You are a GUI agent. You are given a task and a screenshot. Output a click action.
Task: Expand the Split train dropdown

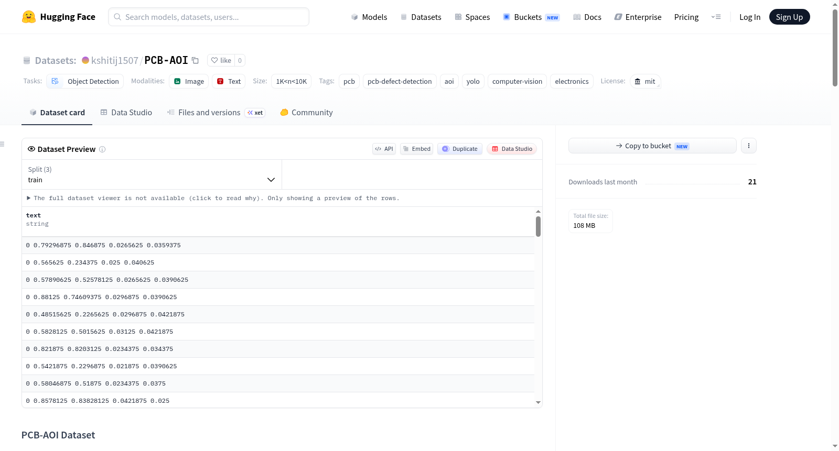pos(152,174)
